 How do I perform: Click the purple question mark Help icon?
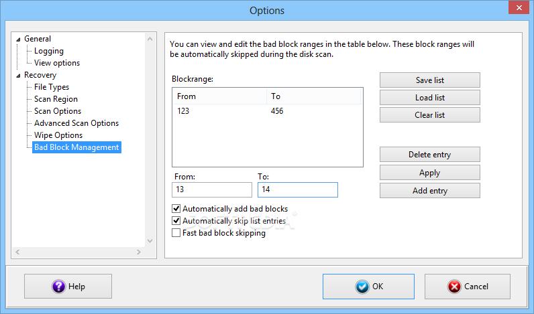click(x=58, y=287)
